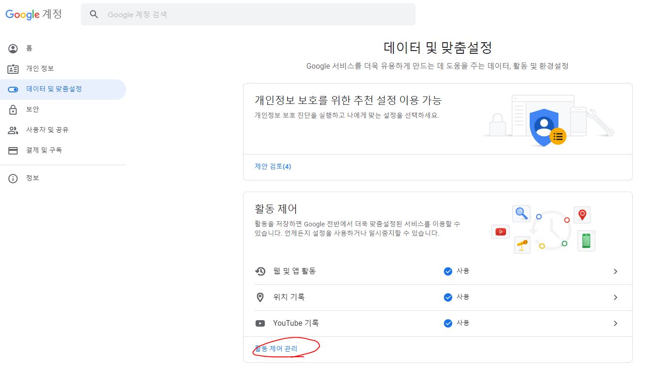Image resolution: width=654 pixels, height=367 pixels.
Task: Click the 정보 info circle icon
Action: pos(13,178)
